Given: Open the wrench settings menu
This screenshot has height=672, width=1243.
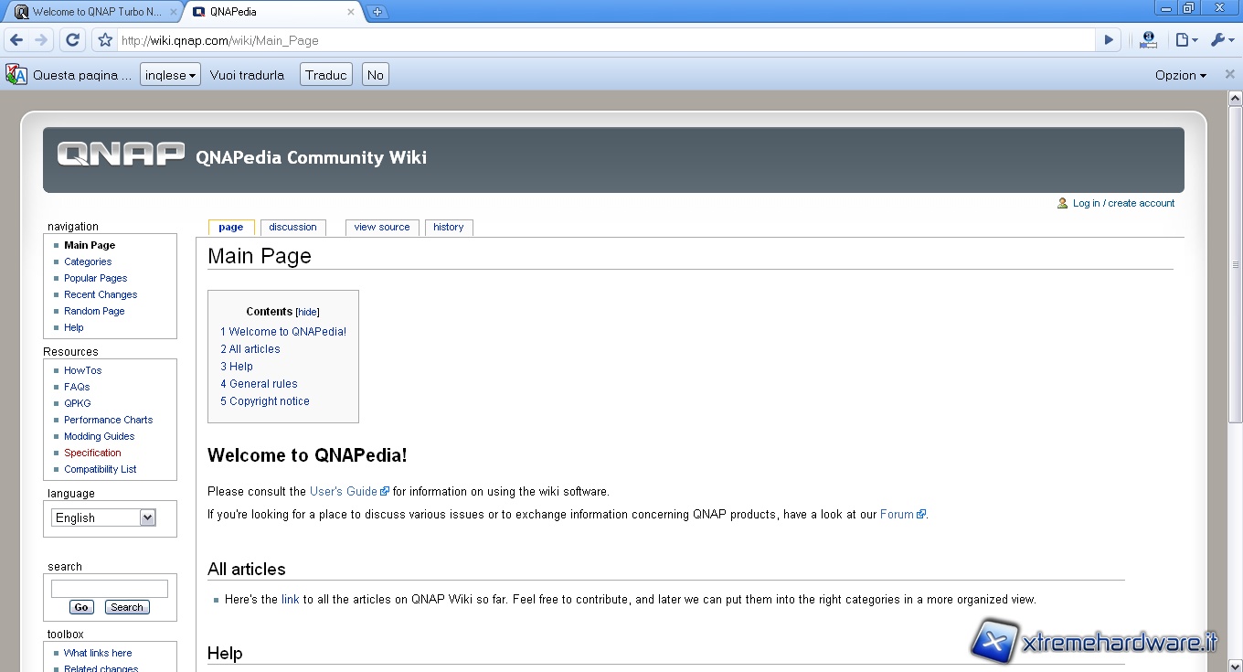Looking at the screenshot, I should tap(1221, 40).
